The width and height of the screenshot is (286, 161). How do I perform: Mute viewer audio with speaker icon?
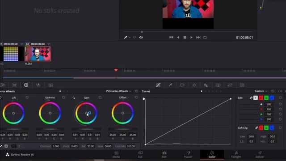click(x=141, y=38)
